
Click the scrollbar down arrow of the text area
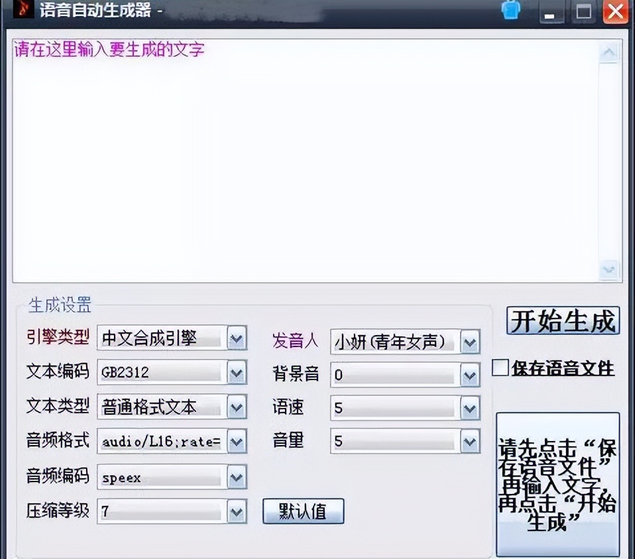(608, 270)
